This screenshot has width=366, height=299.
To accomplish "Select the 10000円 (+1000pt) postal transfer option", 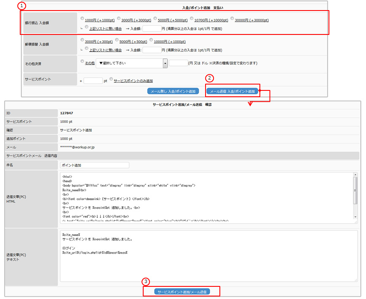I will pos(151,41).
